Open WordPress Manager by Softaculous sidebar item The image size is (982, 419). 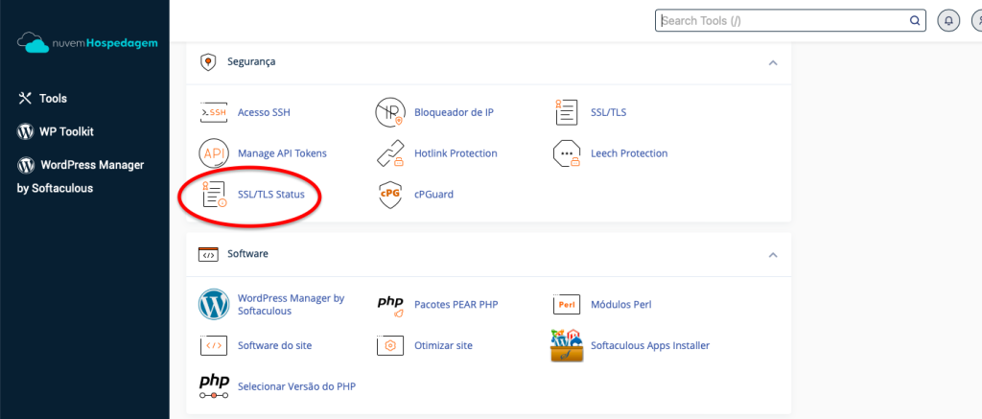pos(81,176)
